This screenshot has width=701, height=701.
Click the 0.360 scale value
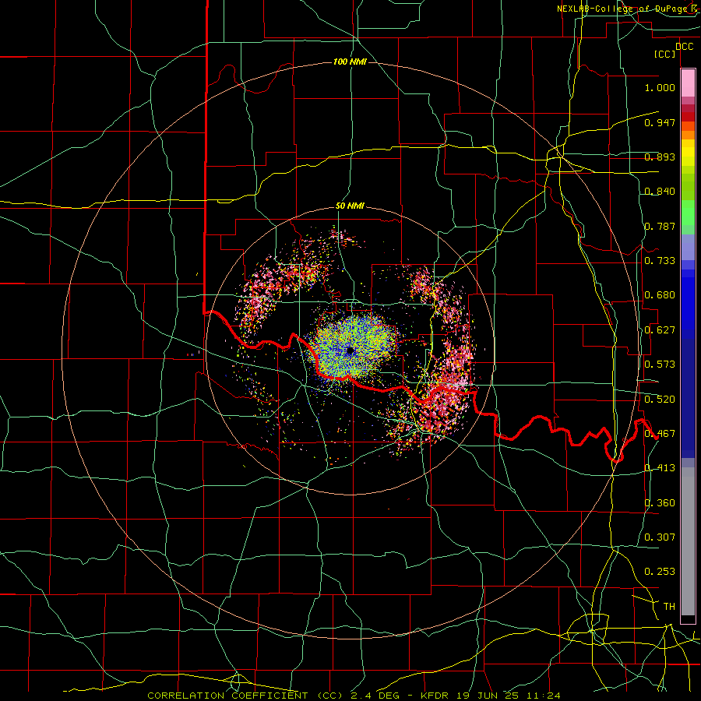point(660,503)
